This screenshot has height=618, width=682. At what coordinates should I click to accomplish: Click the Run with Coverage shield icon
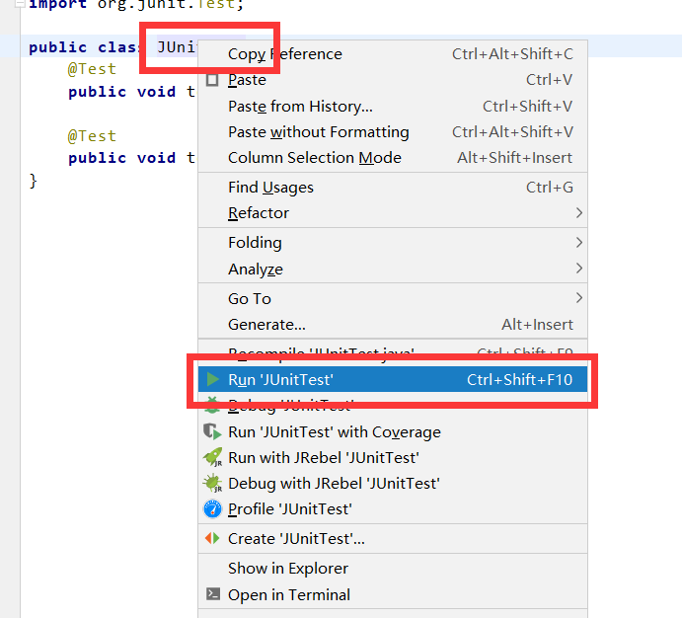[212, 431]
